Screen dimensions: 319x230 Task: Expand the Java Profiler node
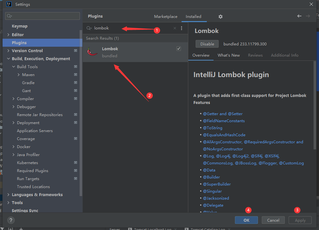pos(13,155)
